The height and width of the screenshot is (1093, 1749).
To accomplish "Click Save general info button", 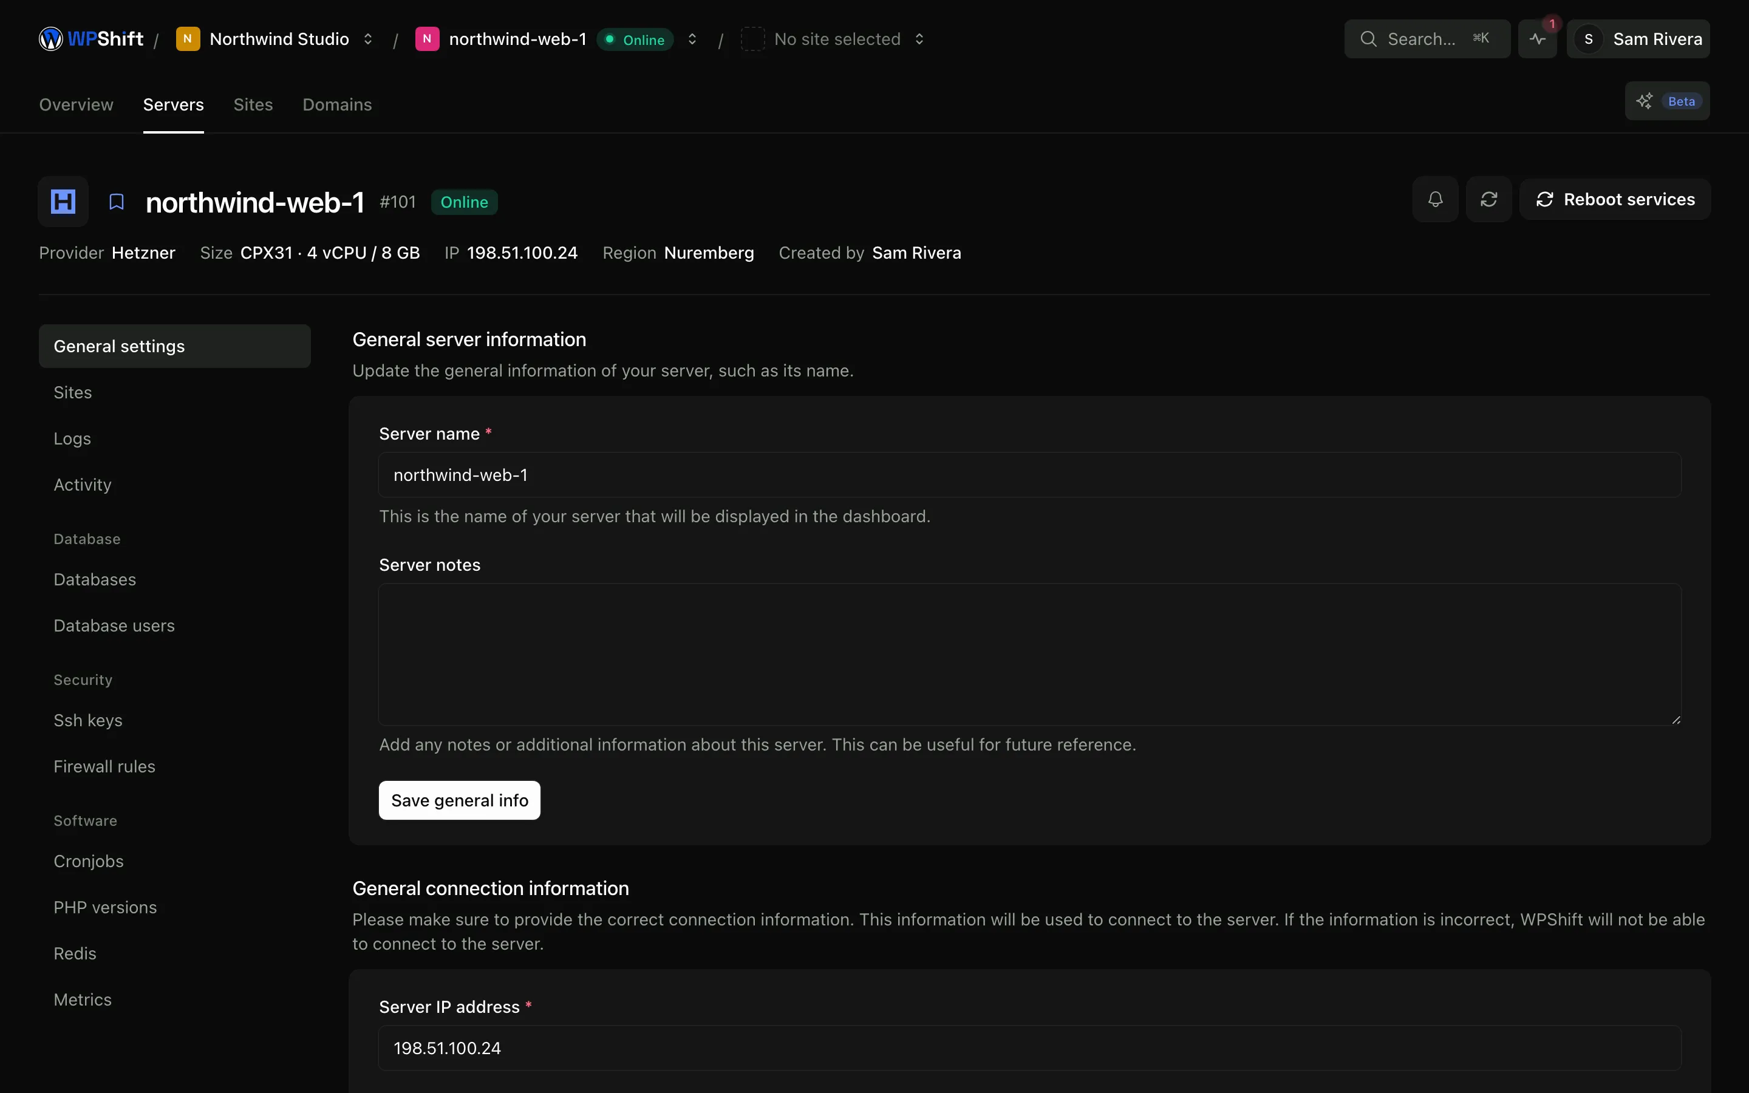I will coord(460,800).
